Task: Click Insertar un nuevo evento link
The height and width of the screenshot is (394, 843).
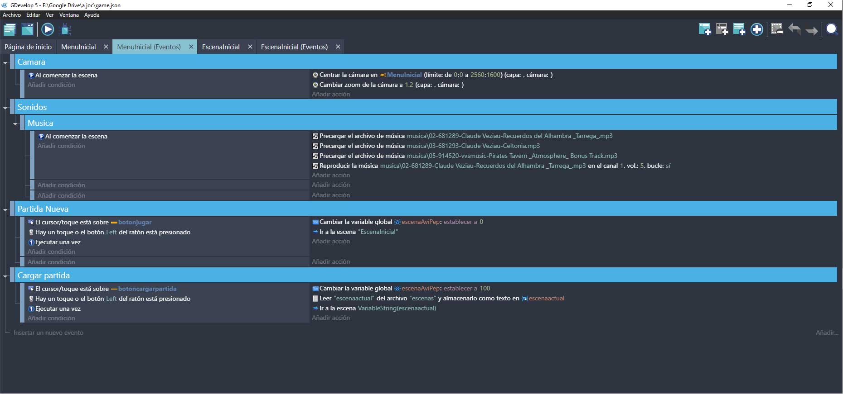Action: (48, 332)
